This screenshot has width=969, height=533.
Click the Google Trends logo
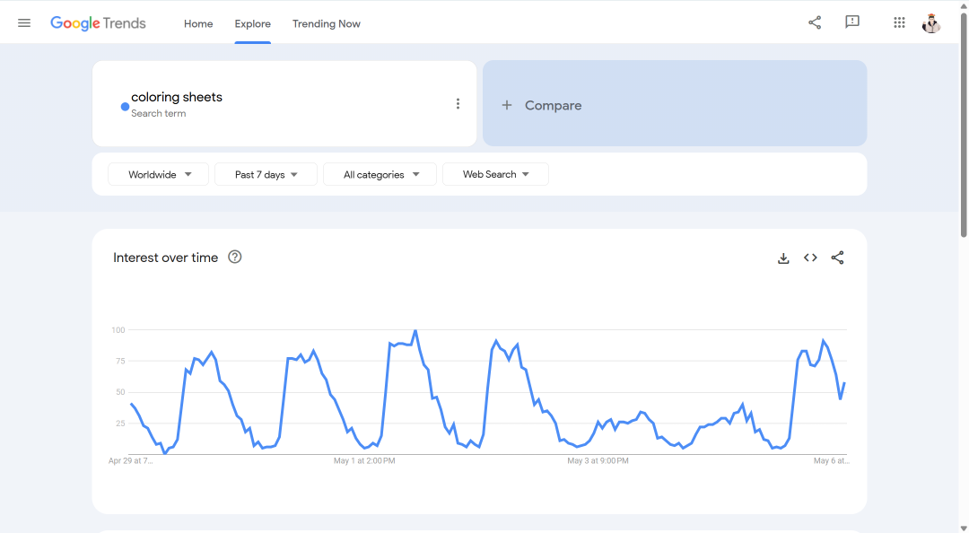tap(99, 23)
